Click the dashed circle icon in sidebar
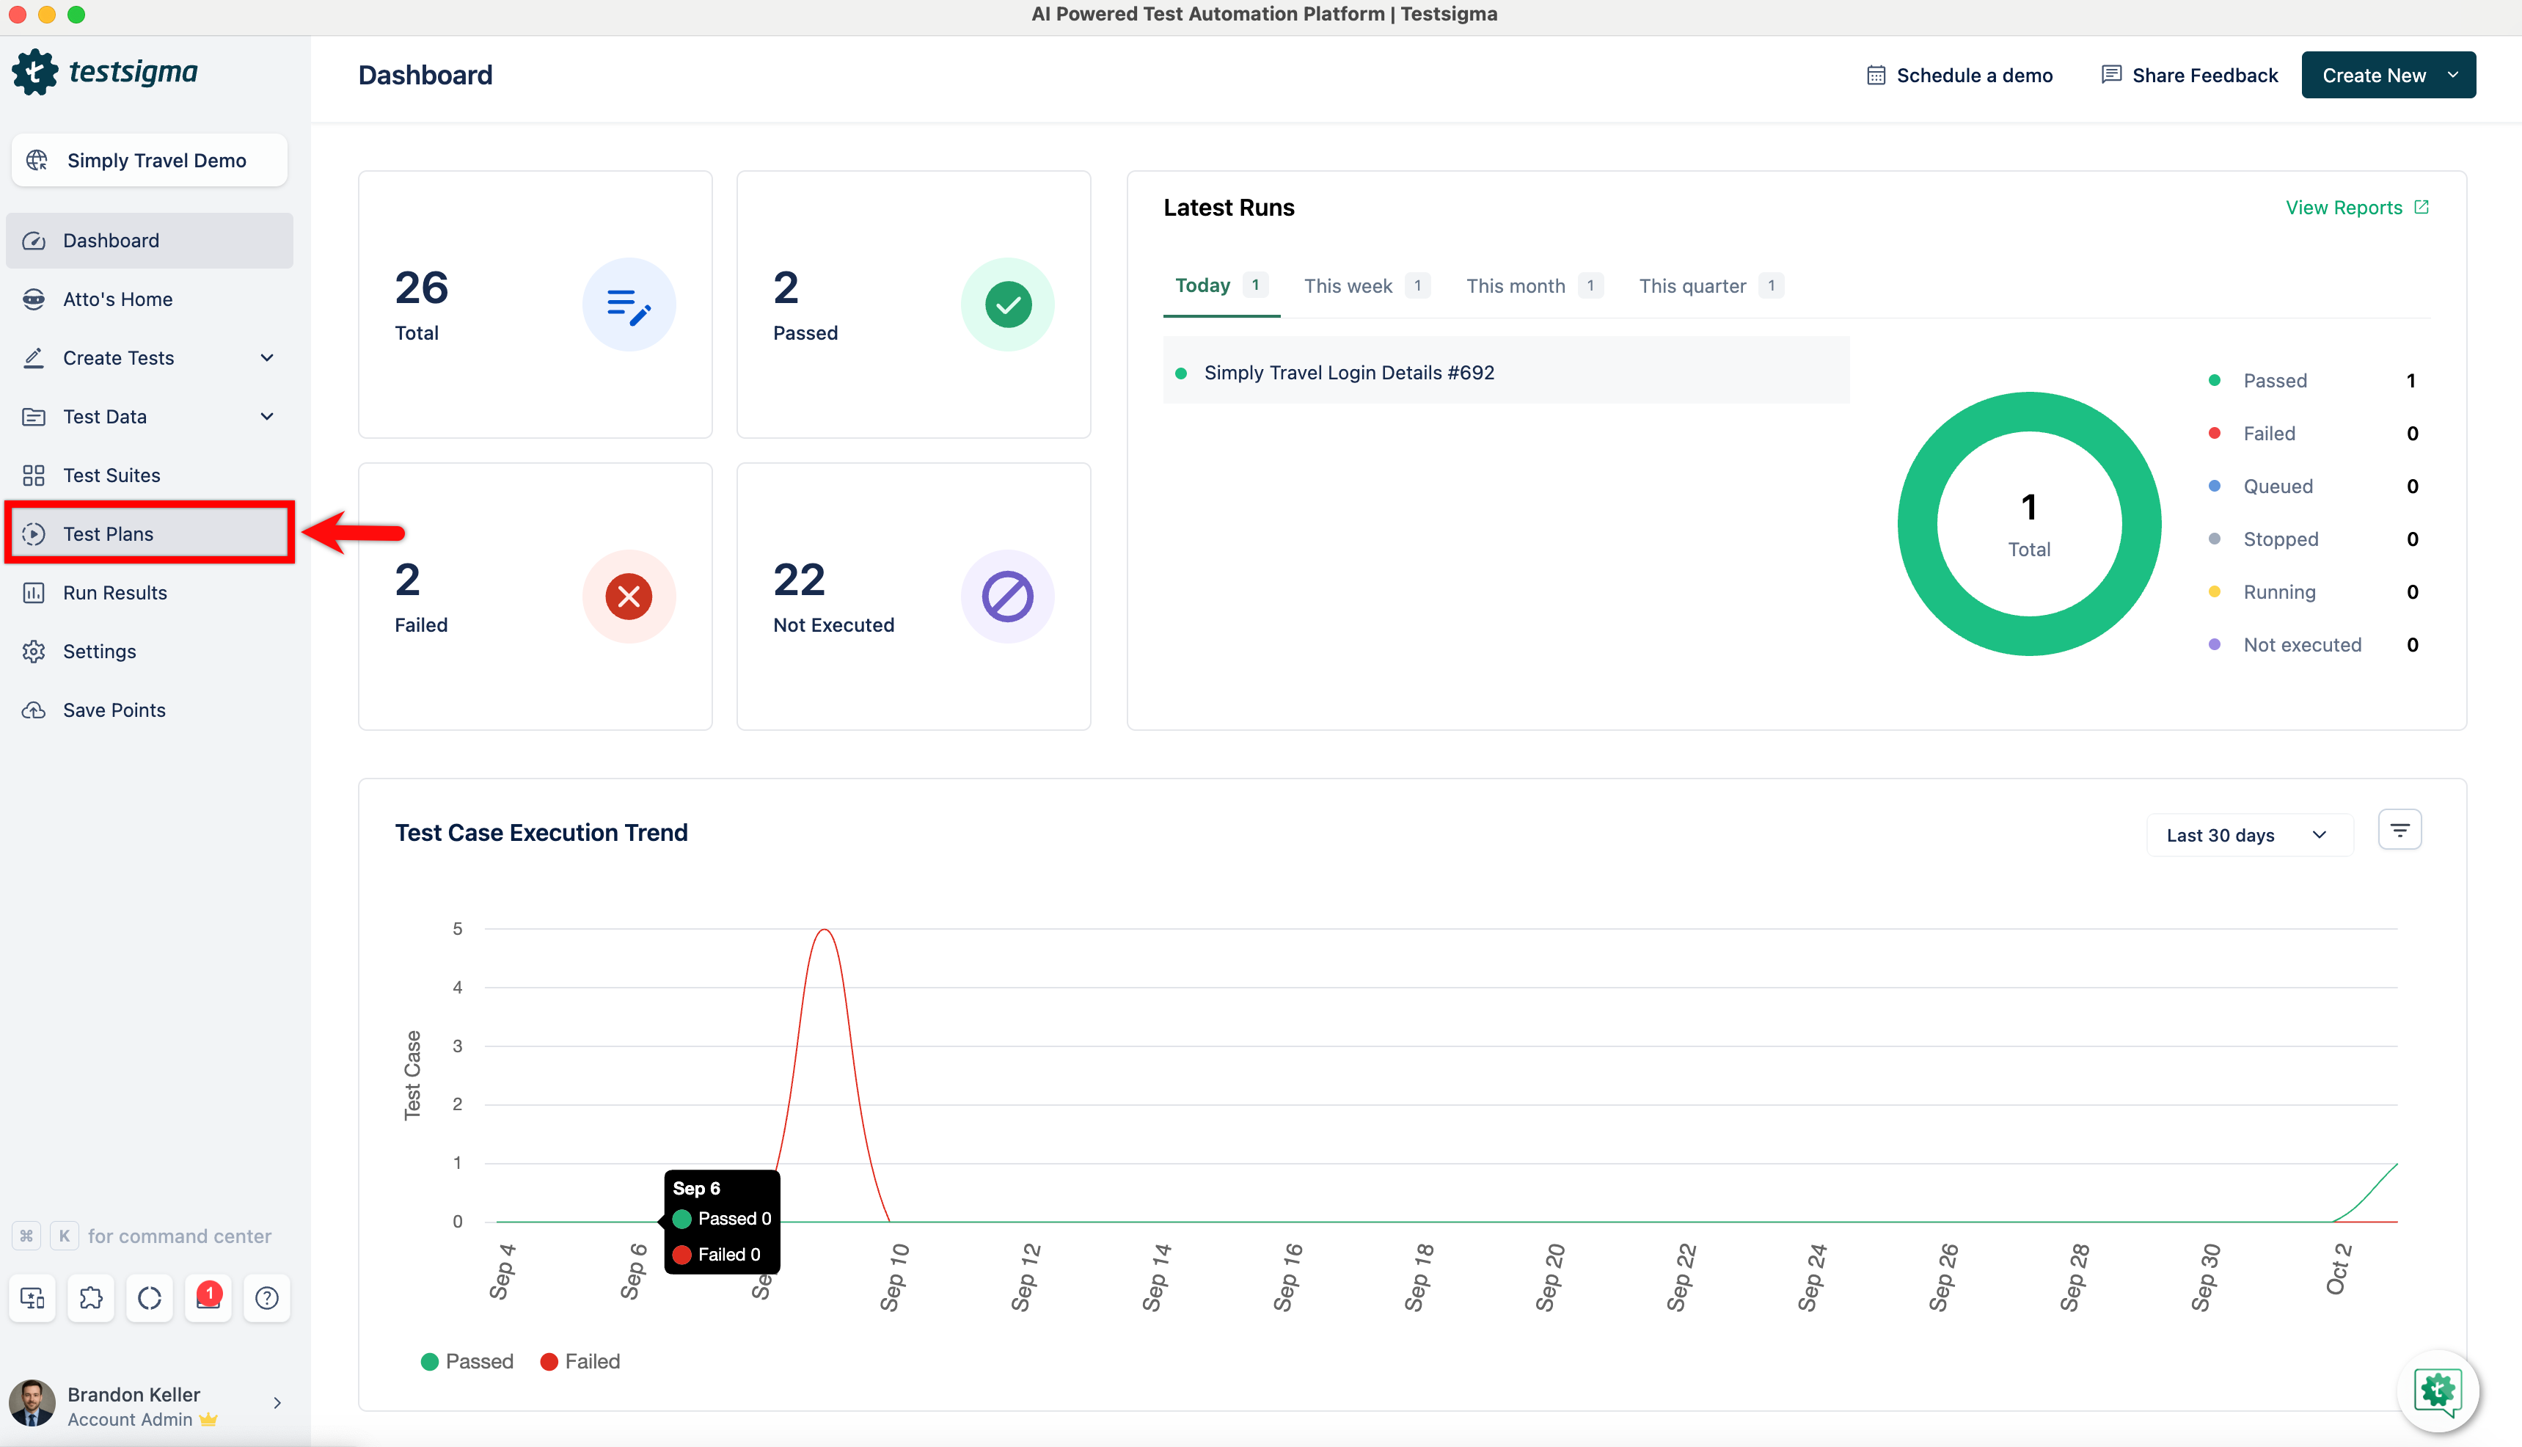Screen dimensions: 2522x1447 pos(149,1297)
